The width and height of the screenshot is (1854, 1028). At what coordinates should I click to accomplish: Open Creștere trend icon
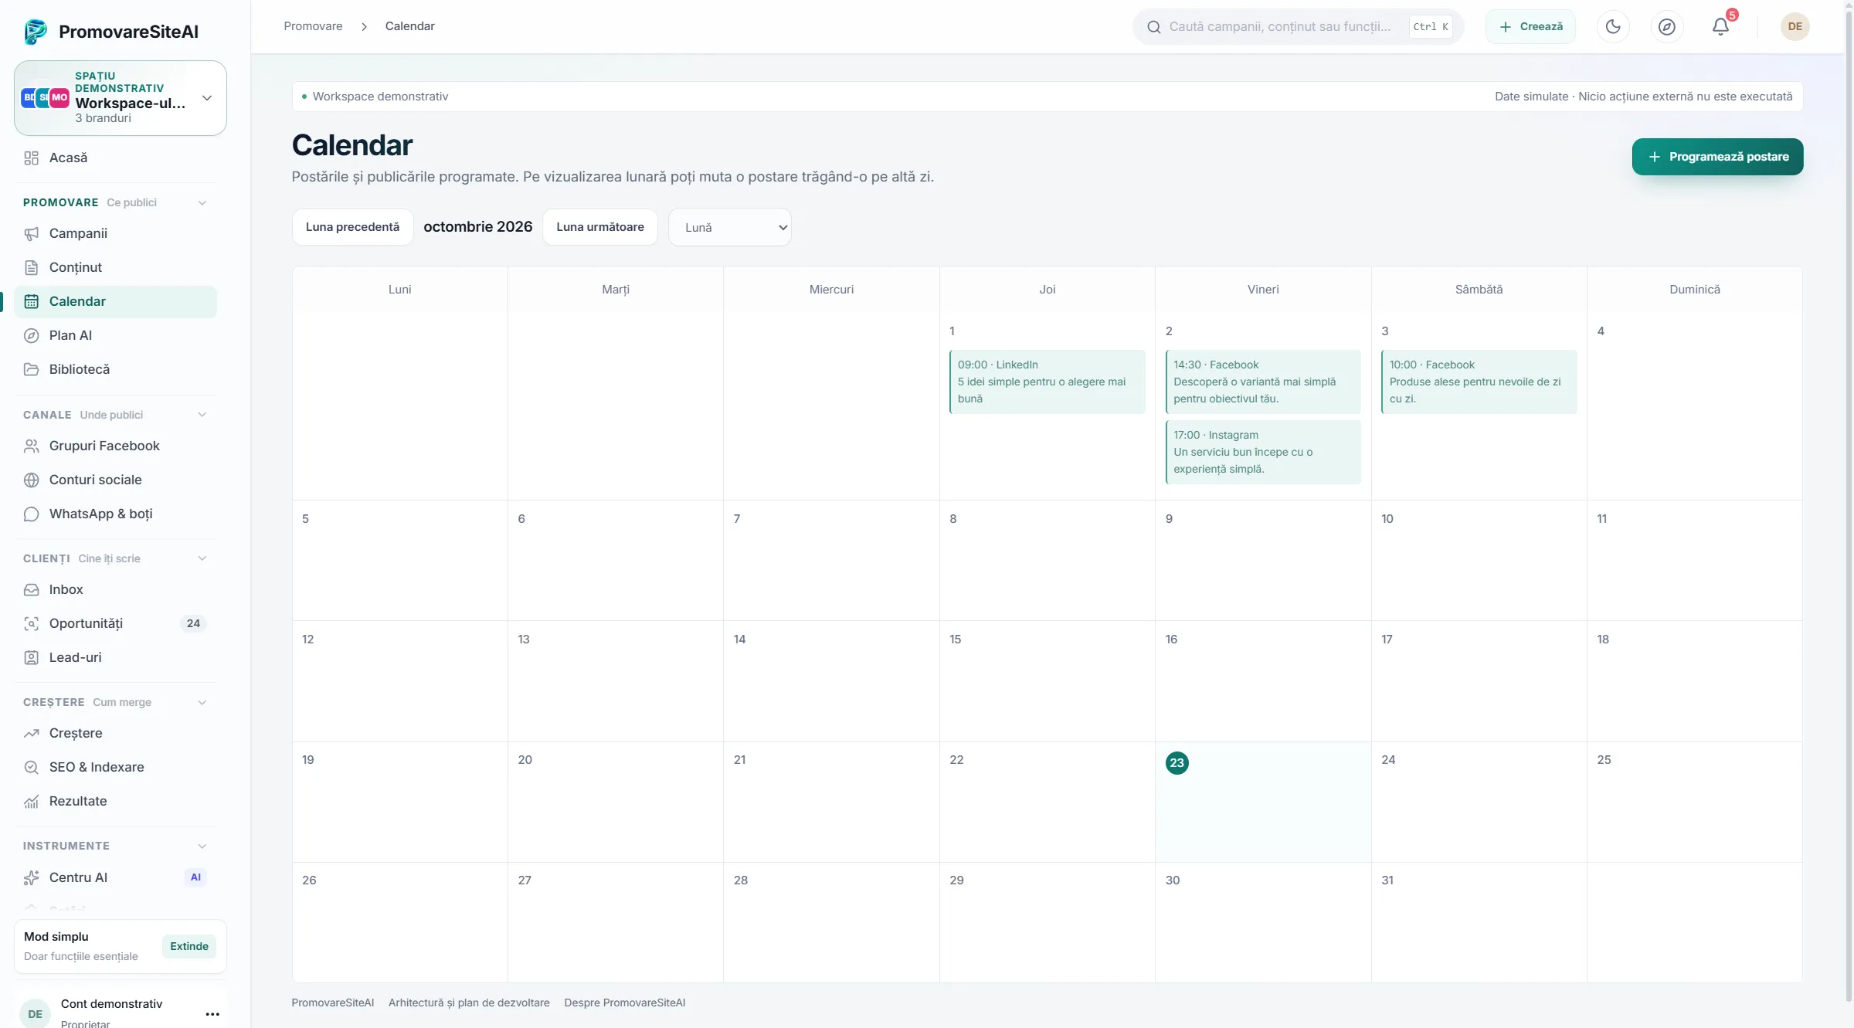31,733
